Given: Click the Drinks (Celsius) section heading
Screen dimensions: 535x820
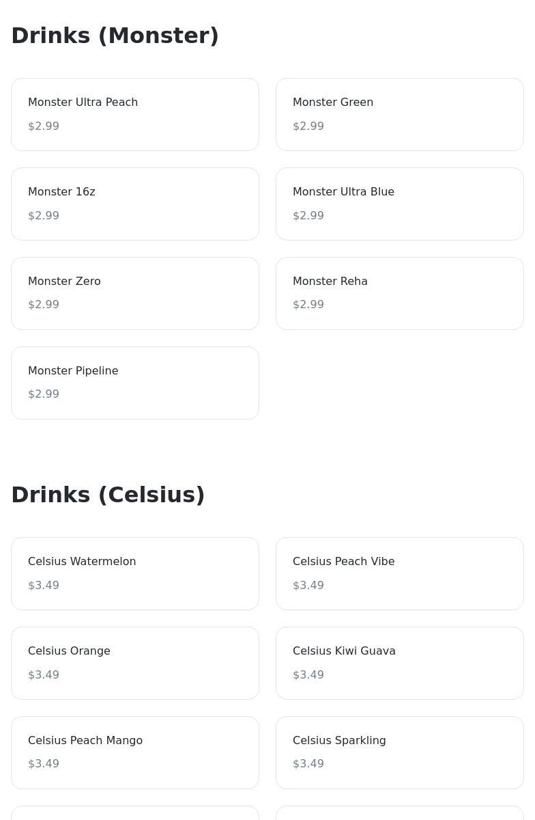Looking at the screenshot, I should click(108, 495).
